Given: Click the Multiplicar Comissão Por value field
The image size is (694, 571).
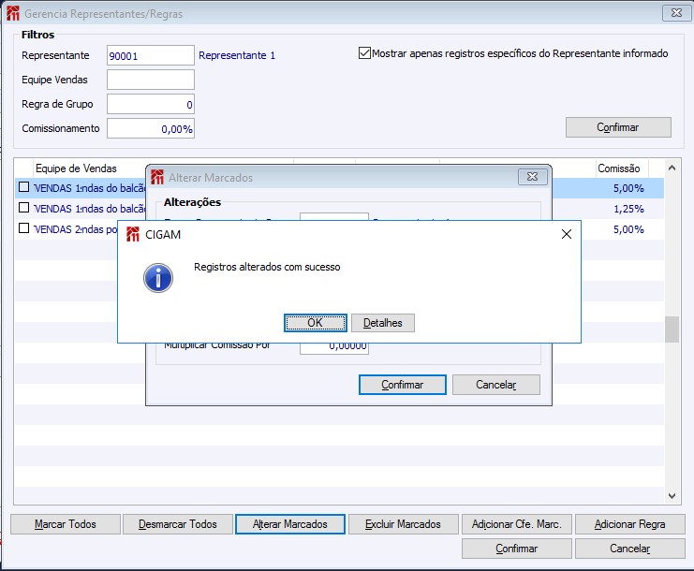Looking at the screenshot, I should tap(334, 347).
